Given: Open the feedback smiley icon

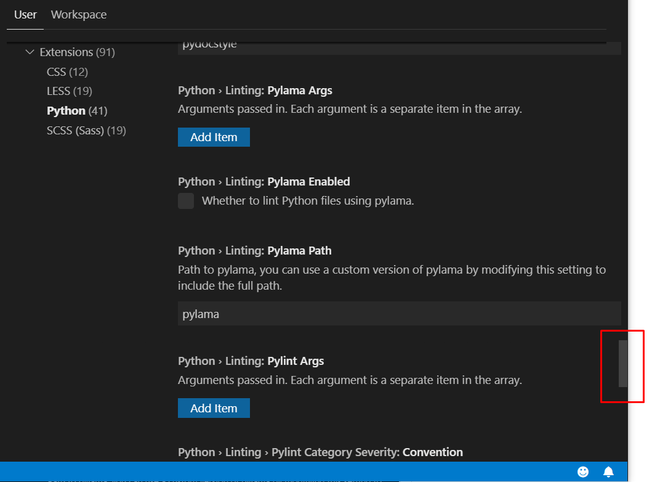Looking at the screenshot, I should coord(582,472).
